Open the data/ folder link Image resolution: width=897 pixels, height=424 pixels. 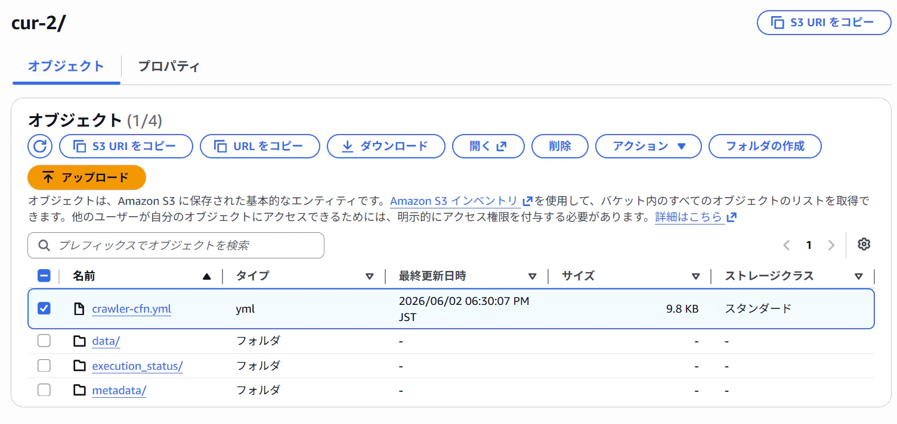click(106, 342)
